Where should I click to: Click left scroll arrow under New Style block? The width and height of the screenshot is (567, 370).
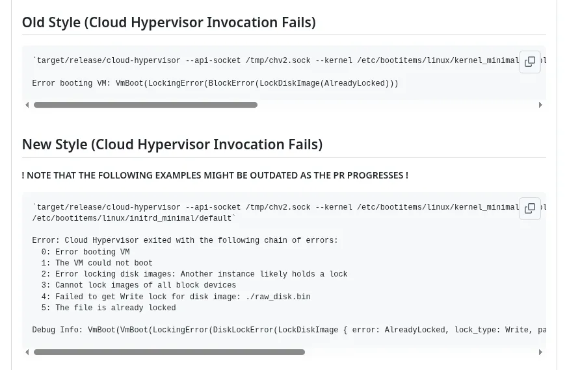[x=27, y=352]
